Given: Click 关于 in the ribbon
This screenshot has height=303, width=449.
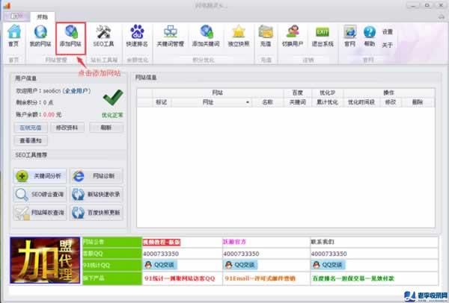Looking at the screenshot, I should 388,45.
